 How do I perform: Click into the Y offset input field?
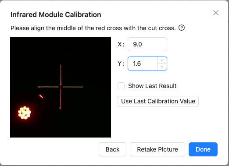click(143, 64)
